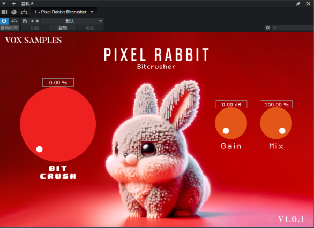
Task: Click the large red Bit Crush knob
Action: (58, 124)
